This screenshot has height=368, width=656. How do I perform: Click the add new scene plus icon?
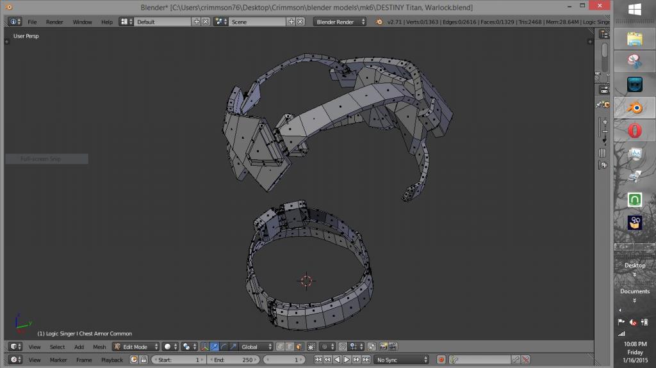pos(291,22)
